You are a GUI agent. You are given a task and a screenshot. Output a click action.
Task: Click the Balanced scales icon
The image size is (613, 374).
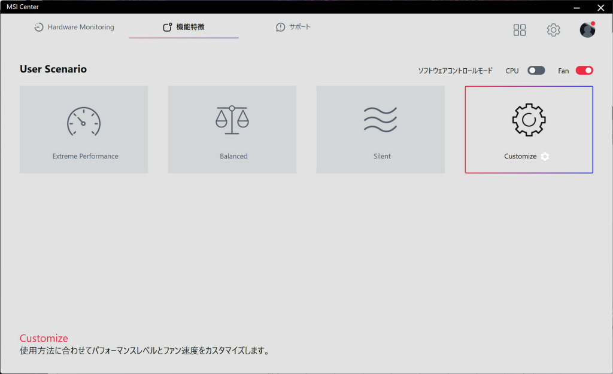(x=232, y=120)
